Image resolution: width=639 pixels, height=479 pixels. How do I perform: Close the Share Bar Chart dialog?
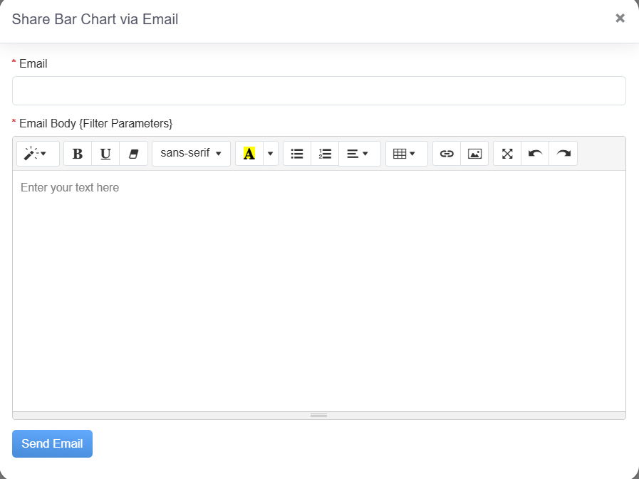[620, 19]
